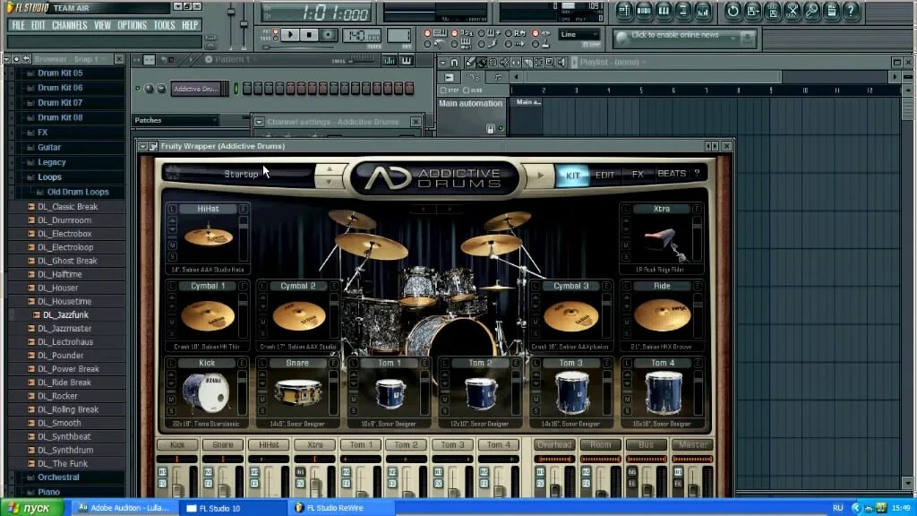This screenshot has width=917, height=516.
Task: Click the undo history circular arrow icon
Action: [733, 11]
